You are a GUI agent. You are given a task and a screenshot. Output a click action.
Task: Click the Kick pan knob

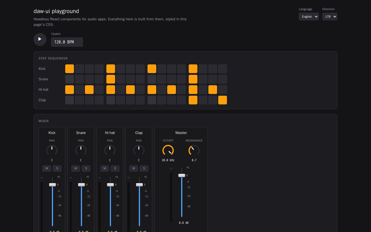click(52, 150)
